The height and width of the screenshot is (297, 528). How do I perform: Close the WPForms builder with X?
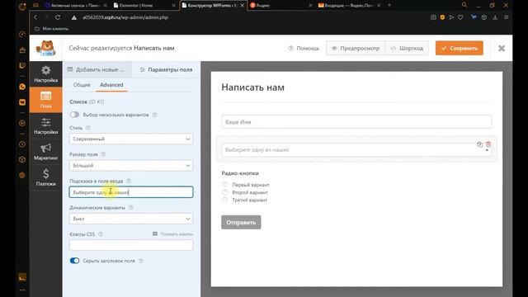click(502, 48)
